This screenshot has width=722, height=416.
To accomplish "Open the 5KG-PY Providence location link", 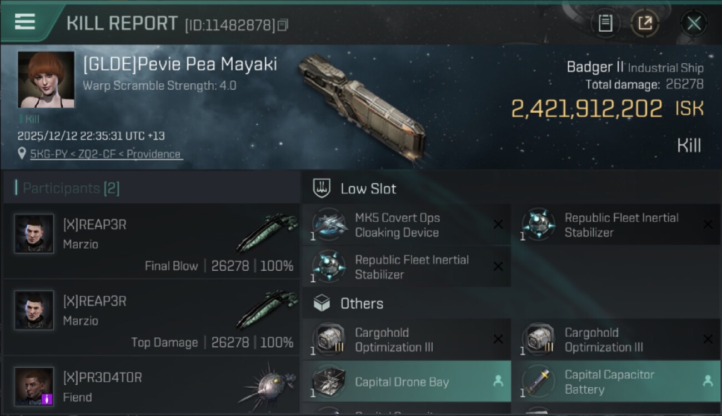I will pos(106,154).
